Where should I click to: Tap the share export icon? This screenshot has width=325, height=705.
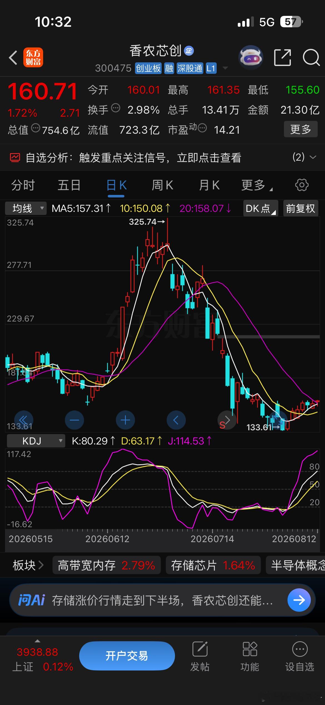[282, 58]
